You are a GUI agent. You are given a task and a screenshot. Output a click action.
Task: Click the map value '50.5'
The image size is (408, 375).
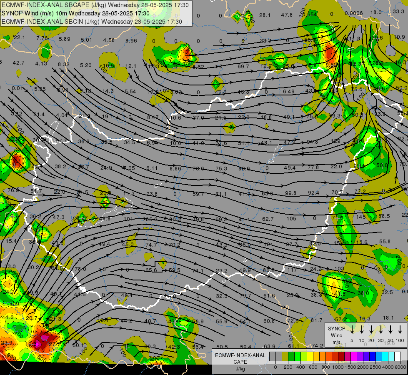[x=222, y=347]
